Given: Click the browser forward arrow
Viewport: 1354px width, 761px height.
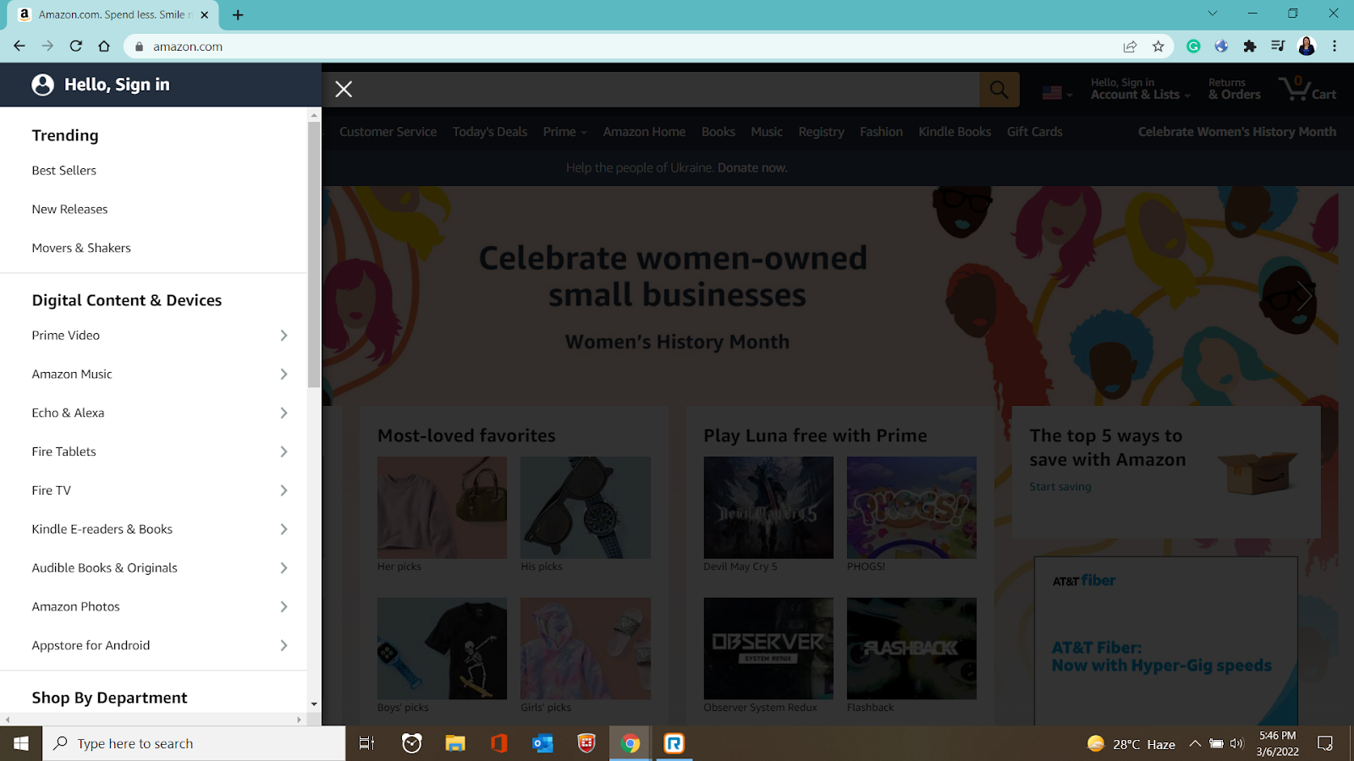Looking at the screenshot, I should click(x=47, y=47).
